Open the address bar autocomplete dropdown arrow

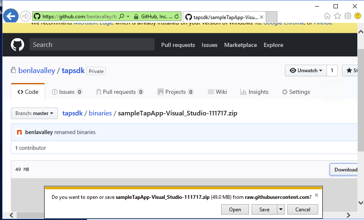point(128,17)
